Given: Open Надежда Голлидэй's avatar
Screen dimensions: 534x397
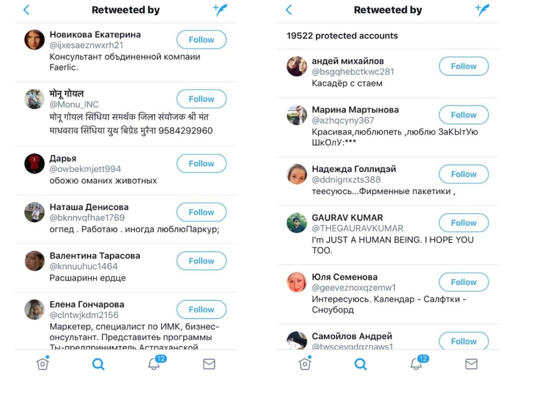Looking at the screenshot, I should tap(297, 174).
